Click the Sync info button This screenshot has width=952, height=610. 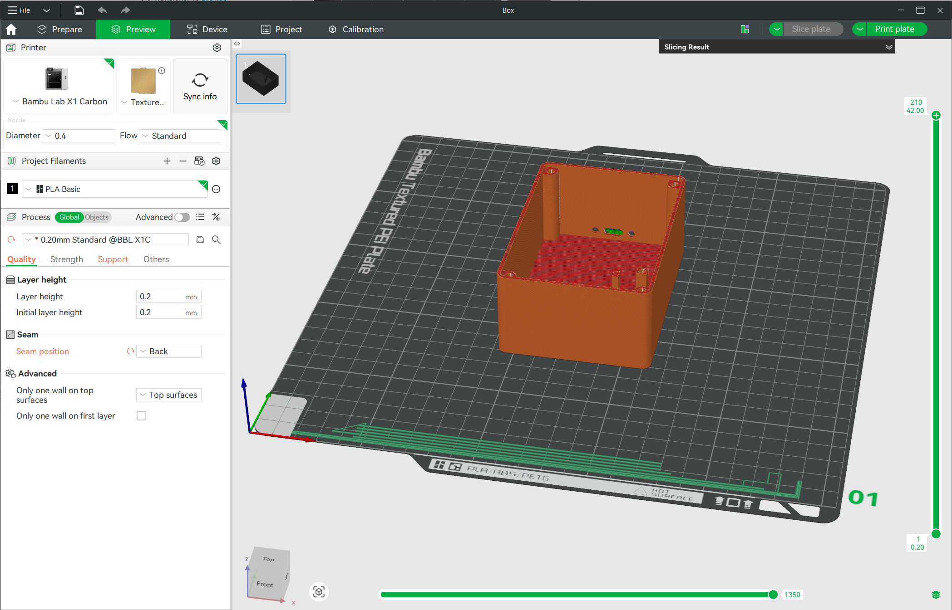200,86
